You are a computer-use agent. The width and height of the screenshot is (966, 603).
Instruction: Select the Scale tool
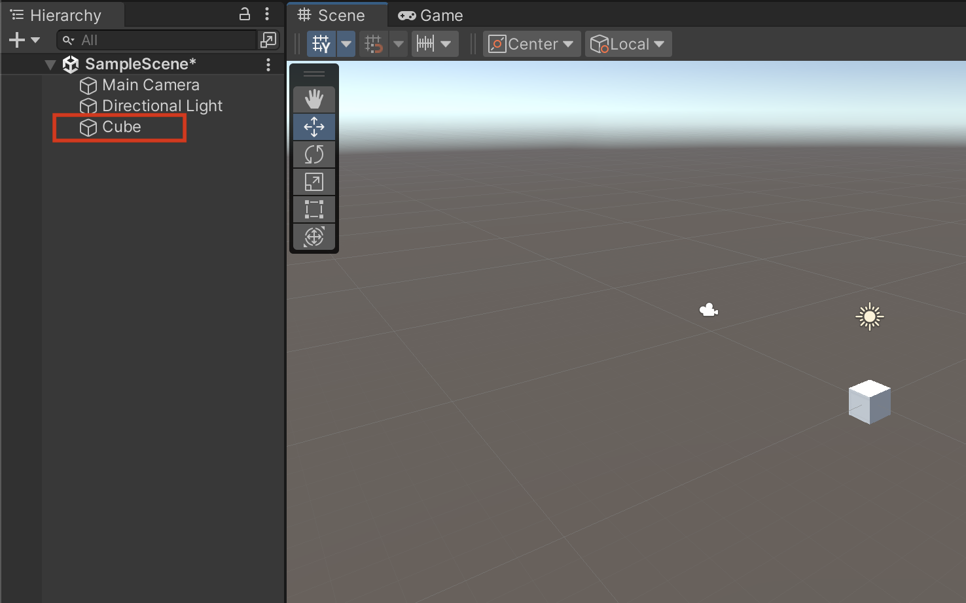pos(314,182)
